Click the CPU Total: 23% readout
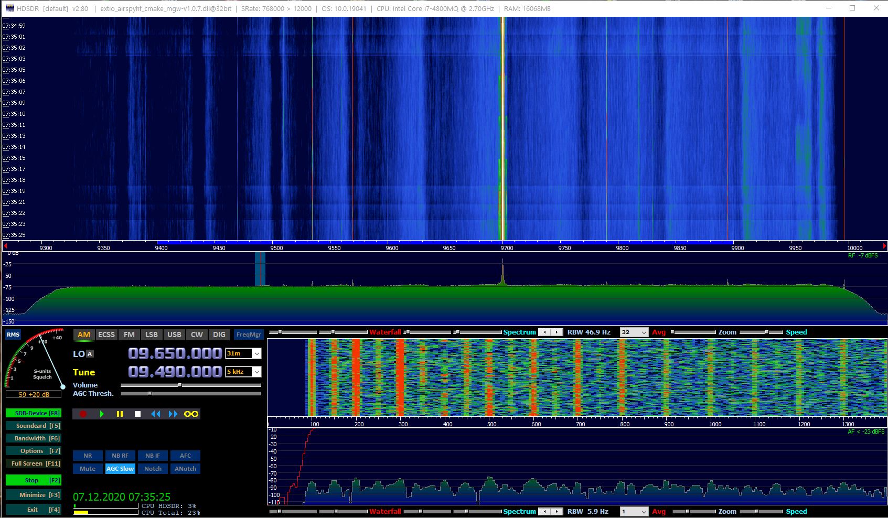Viewport: 888px width, 518px height. 171,512
